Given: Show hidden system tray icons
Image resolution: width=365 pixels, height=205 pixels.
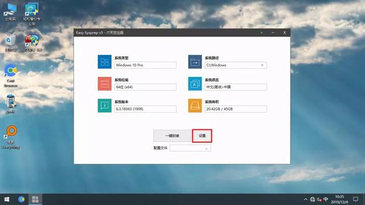Looking at the screenshot, I should (x=306, y=199).
